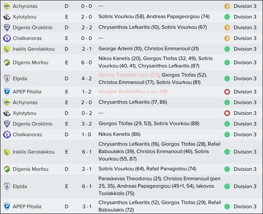The height and width of the screenshot is (214, 263).
Task: Click green win indicator for Xylotybou 2-0
Action: coord(227,17)
